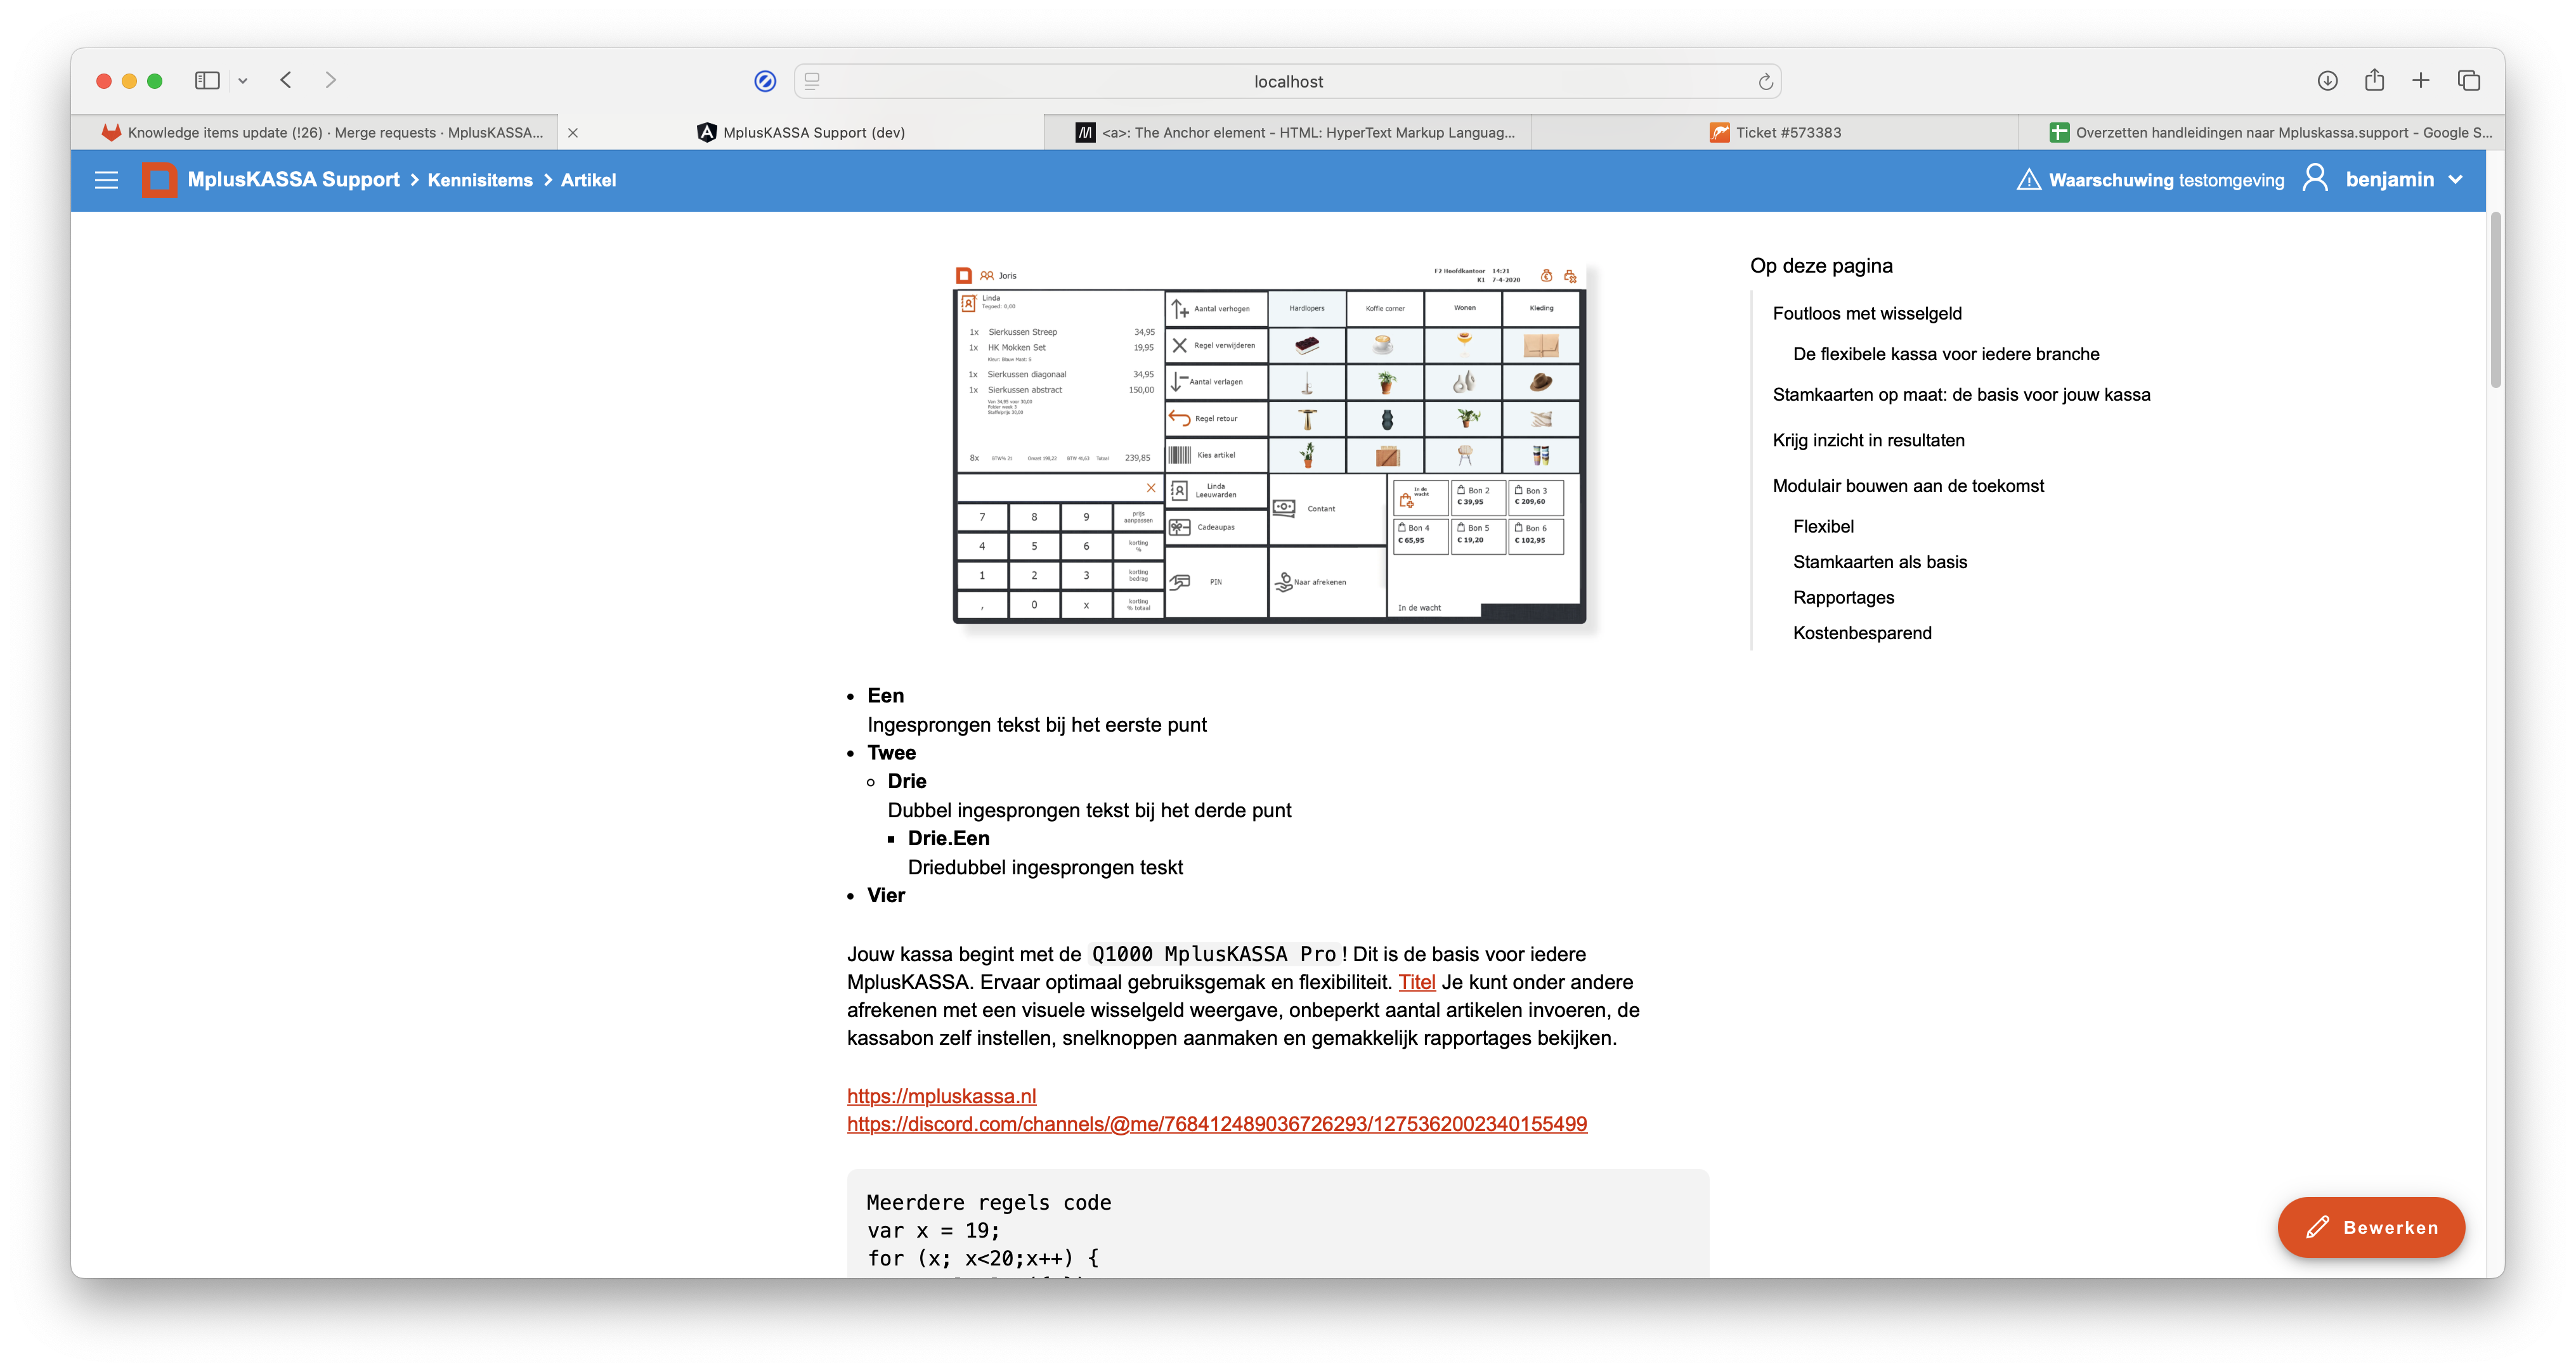Click the MDN favicon on Anchor tab
Viewport: 2576px width, 1372px height.
(1085, 132)
